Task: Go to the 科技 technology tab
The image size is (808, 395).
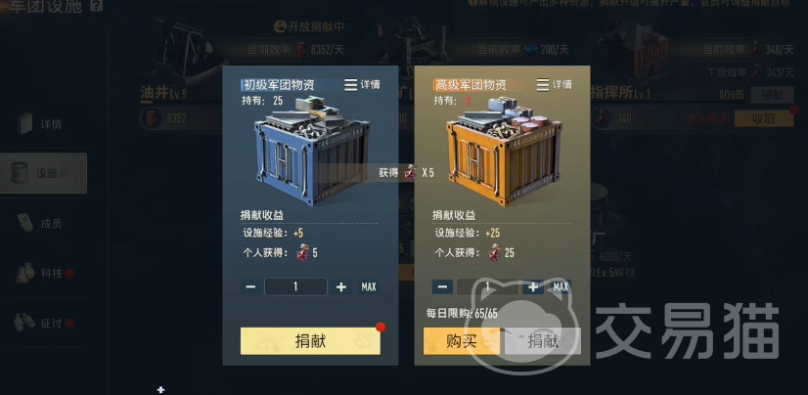Action: tap(43, 274)
